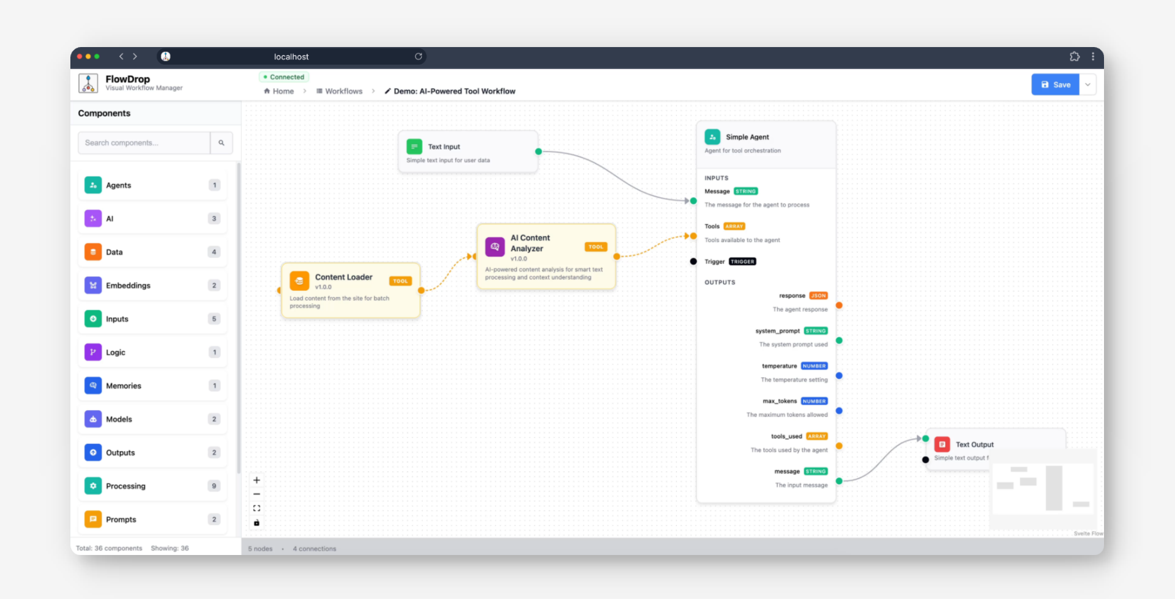Image resolution: width=1175 pixels, height=599 pixels.
Task: Expand the Logic category row
Action: click(x=152, y=352)
